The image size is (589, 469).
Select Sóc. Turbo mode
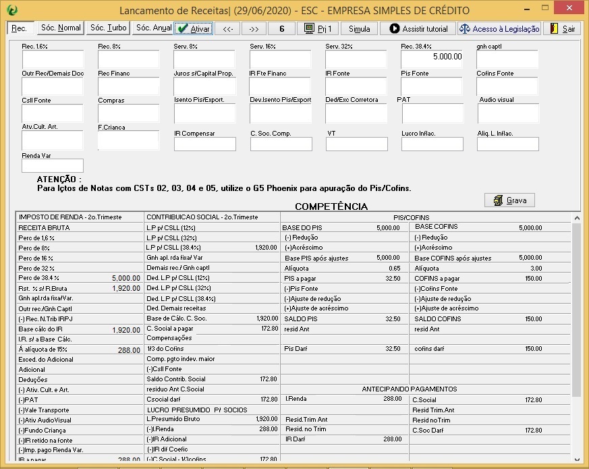point(108,28)
